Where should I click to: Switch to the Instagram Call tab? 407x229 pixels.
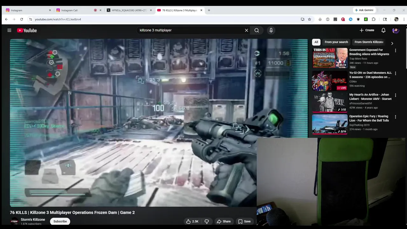coord(74,10)
